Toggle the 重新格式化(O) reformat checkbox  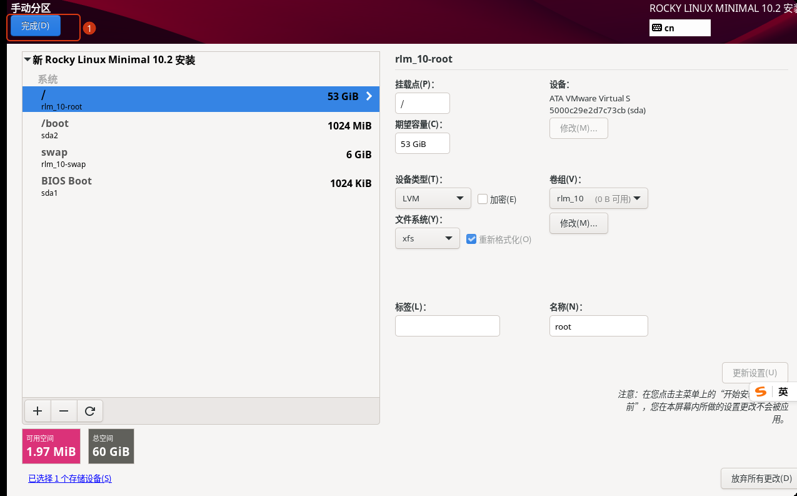(472, 239)
